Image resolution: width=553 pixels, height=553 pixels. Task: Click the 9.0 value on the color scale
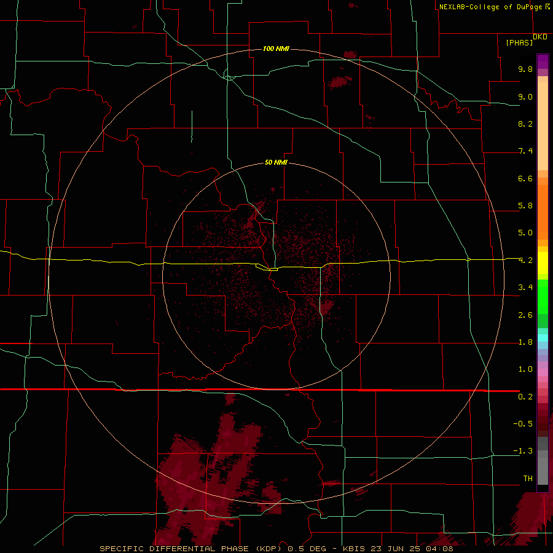(525, 96)
